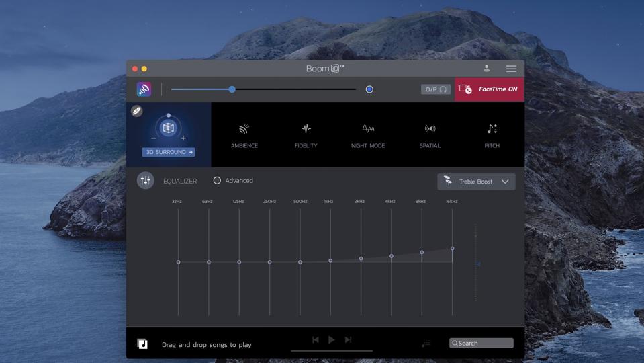Click the plus button beside the 3D cube
The height and width of the screenshot is (363, 644).
(183, 138)
